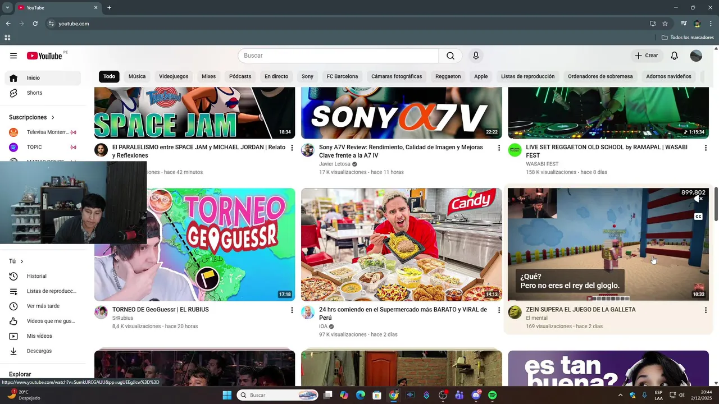Open Chrome apps grid in bookmarks bar
Image resolution: width=719 pixels, height=404 pixels.
pyautogui.click(x=7, y=38)
